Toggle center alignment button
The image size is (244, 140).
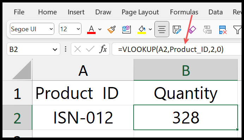162,29
